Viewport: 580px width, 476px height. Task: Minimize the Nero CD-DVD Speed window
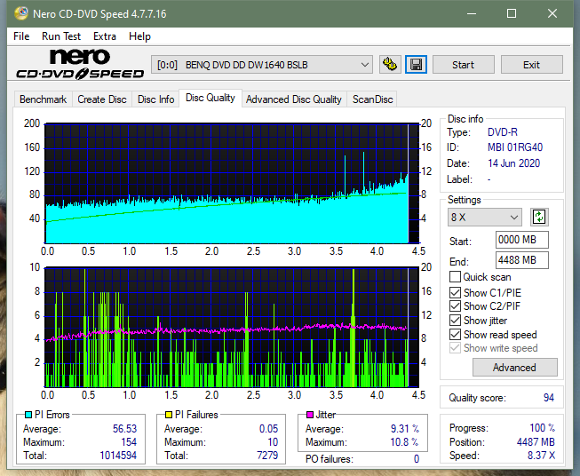tap(472, 13)
